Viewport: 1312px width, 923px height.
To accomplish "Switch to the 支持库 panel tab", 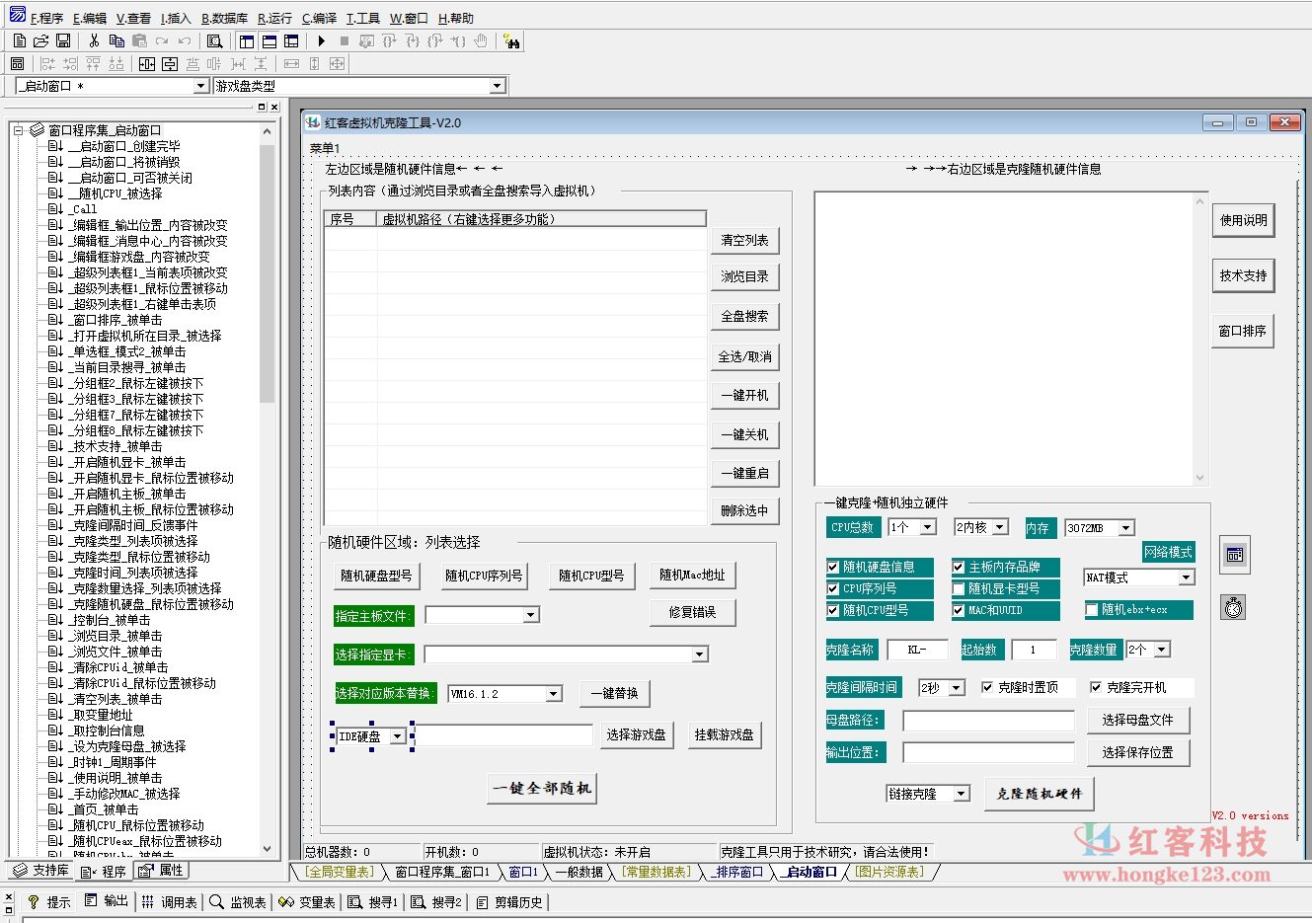I will pyautogui.click(x=40, y=871).
